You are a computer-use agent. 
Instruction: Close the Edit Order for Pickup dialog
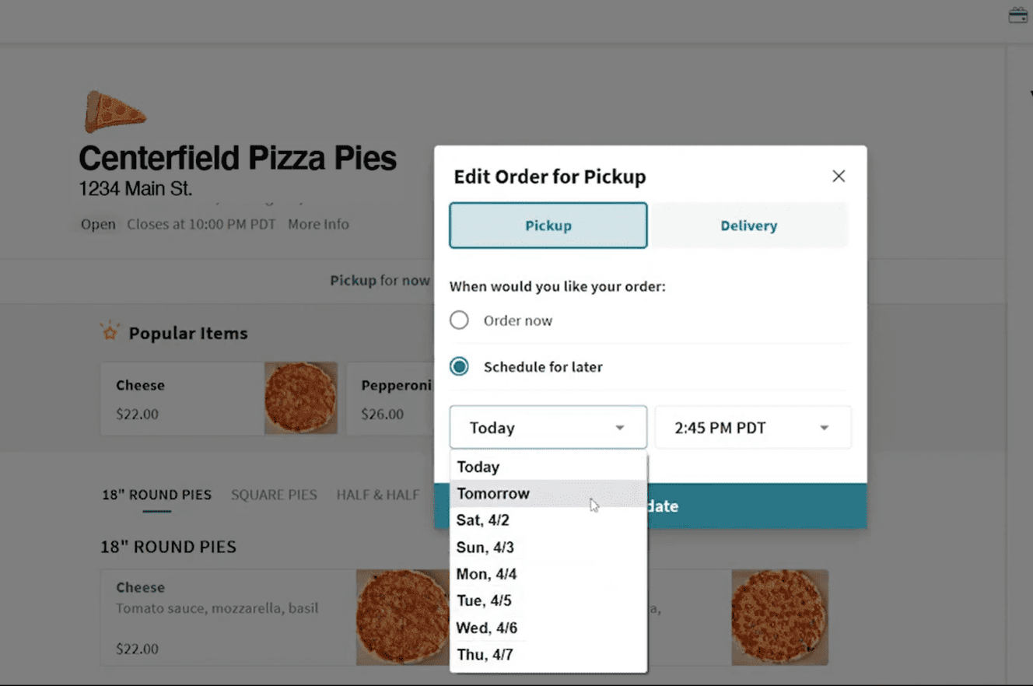click(839, 176)
